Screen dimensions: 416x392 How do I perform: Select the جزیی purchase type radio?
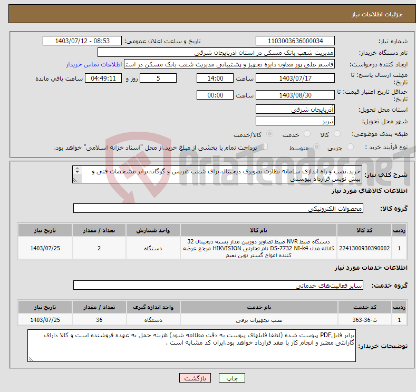[350, 147]
